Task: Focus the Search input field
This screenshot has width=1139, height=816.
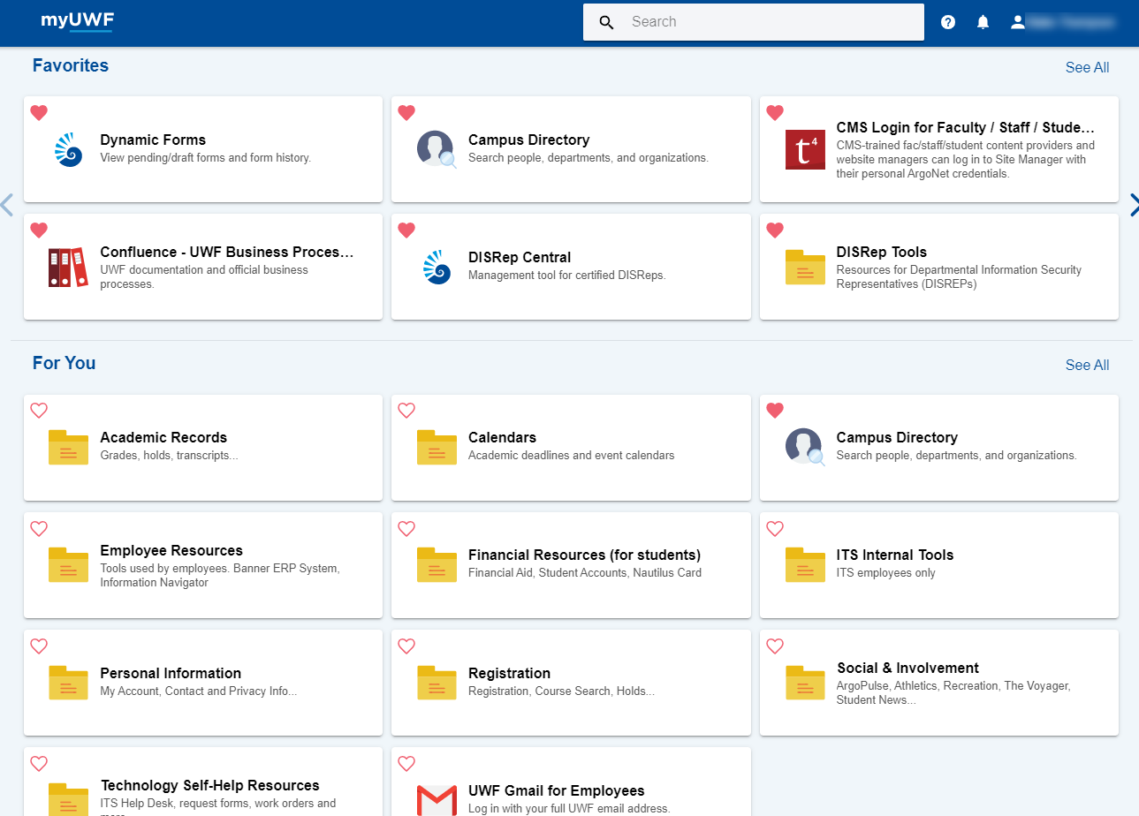Action: (754, 22)
